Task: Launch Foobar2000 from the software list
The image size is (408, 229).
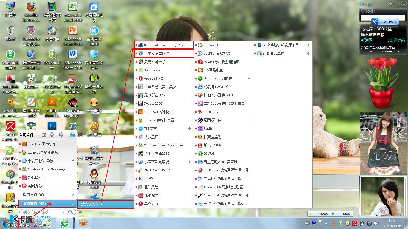Action: 164,103
